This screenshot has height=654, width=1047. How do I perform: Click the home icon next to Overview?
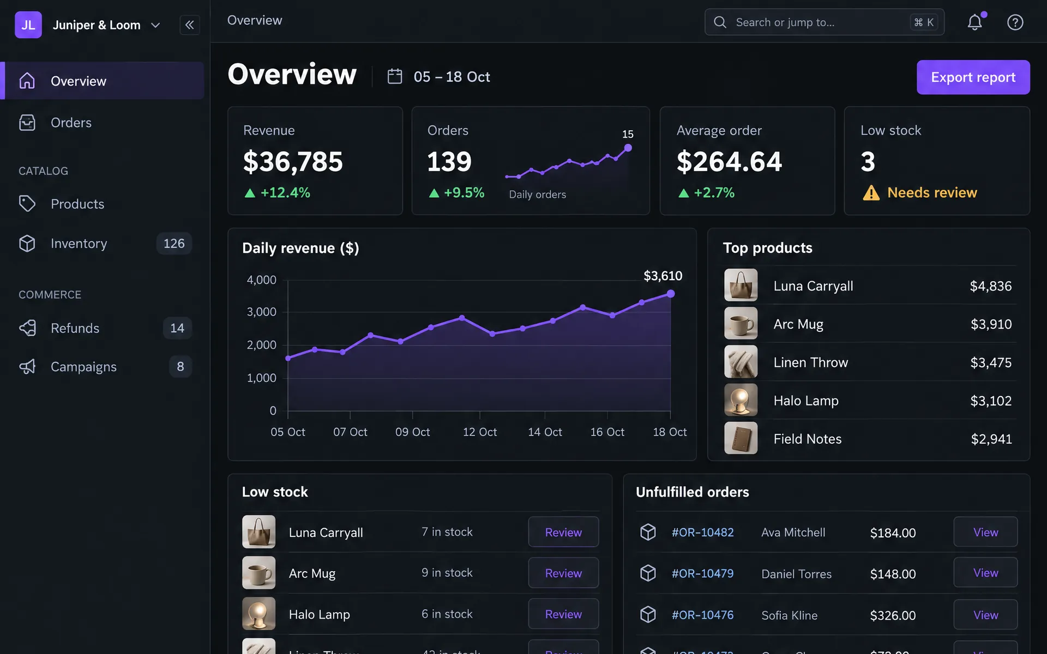pos(27,81)
